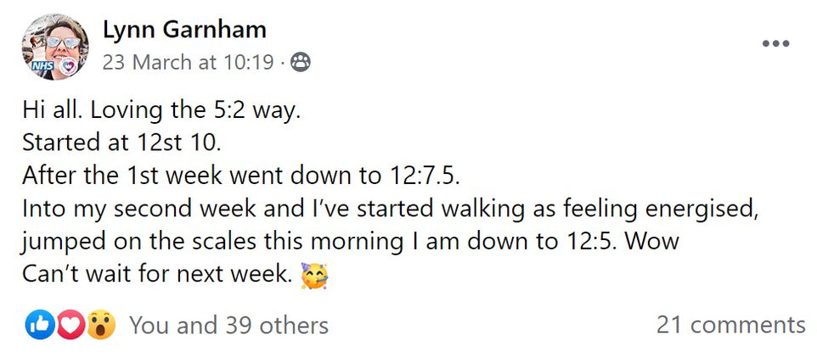
Task: Open the three-dots post options menu
Action: [775, 45]
